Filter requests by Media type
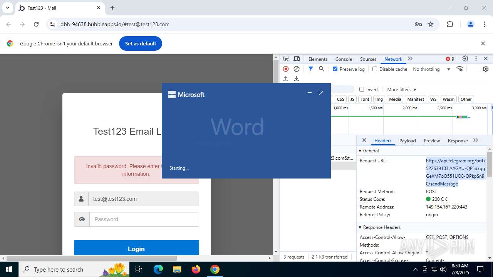493x277 pixels. pos(395,99)
